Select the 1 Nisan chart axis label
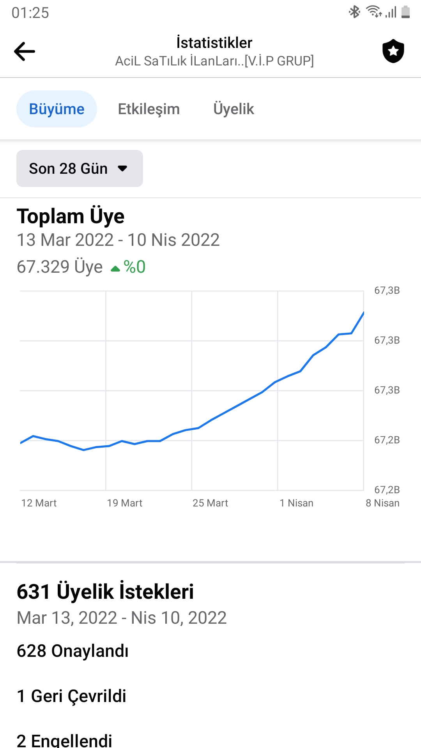 point(296,503)
